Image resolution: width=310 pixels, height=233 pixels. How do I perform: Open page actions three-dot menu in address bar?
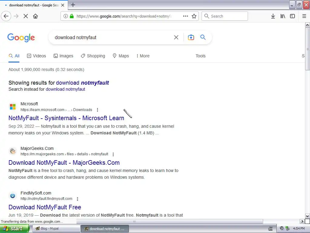186,16
